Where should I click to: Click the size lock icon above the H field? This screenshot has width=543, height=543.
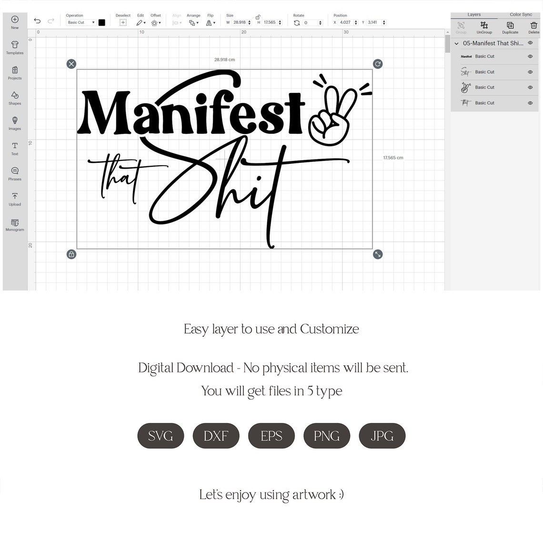[258, 17]
